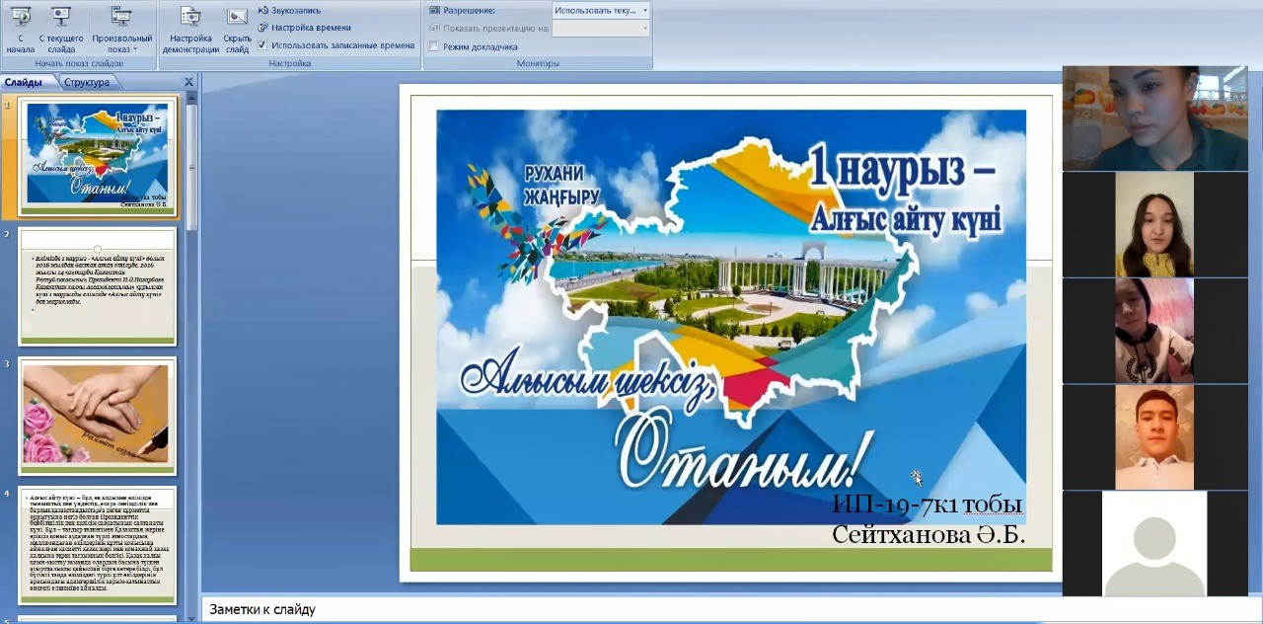Open Произвольный показ custom show menu
Image resolution: width=1263 pixels, height=624 pixels.
click(x=122, y=30)
